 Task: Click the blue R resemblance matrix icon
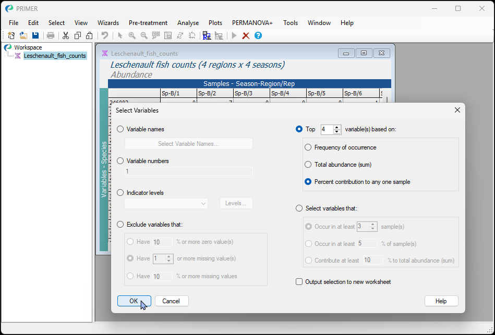pos(207,35)
